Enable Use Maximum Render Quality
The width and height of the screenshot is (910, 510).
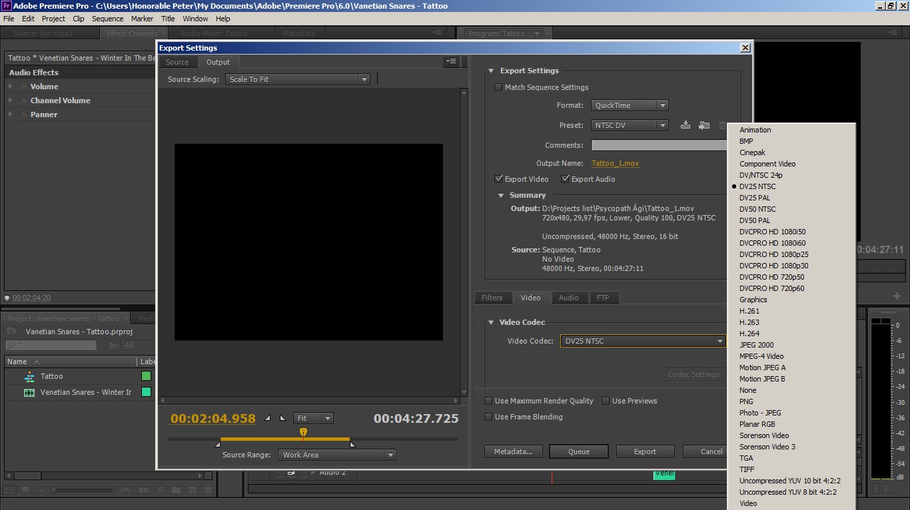click(x=488, y=401)
